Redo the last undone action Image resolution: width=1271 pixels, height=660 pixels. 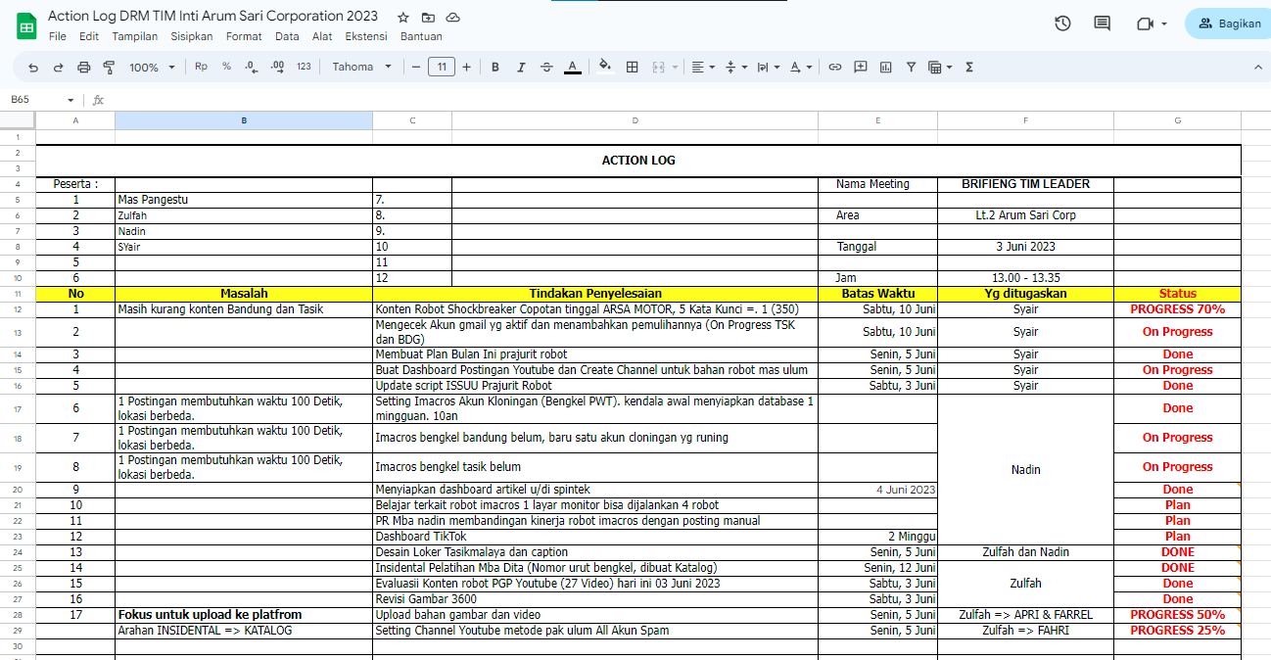(x=58, y=68)
